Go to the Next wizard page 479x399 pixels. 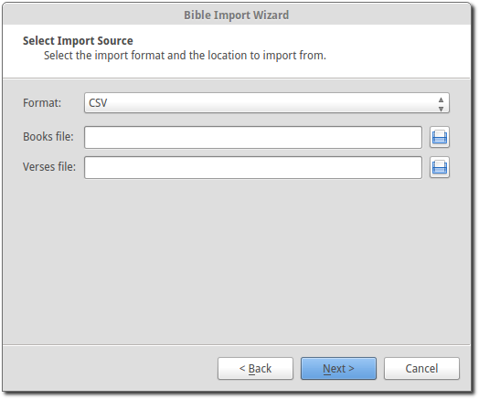point(338,369)
